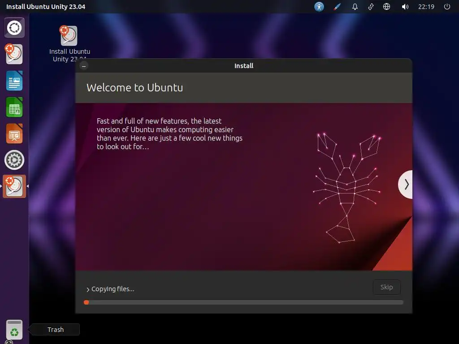The height and width of the screenshot is (344, 459).
Task: Open the accessibility menu in top panel
Action: [x=319, y=6]
